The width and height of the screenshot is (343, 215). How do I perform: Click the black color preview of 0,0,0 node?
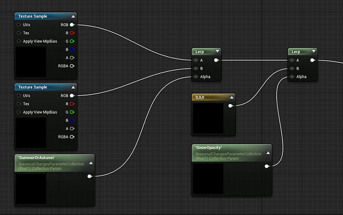[208, 118]
